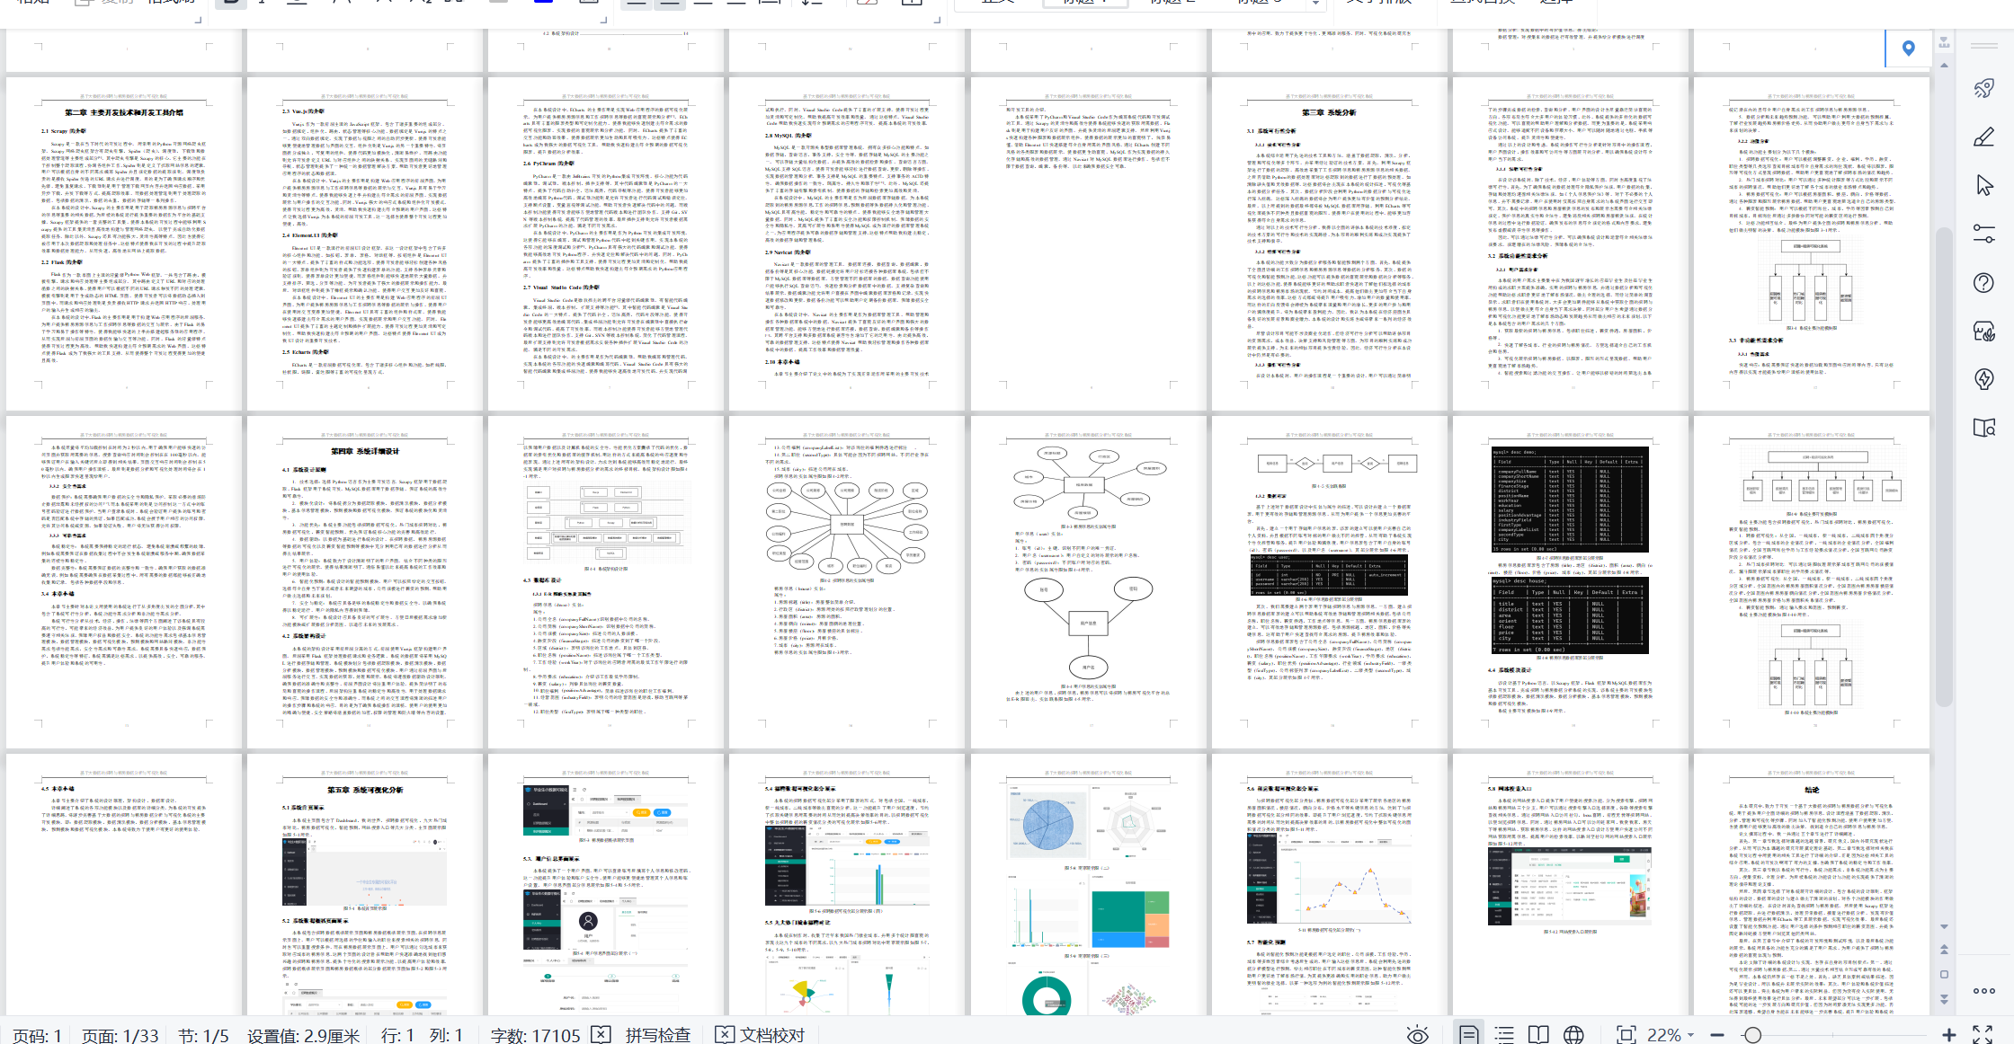This screenshot has height=1044, width=2014.
Task: Click the zoom in plus button
Action: point(1948,1034)
